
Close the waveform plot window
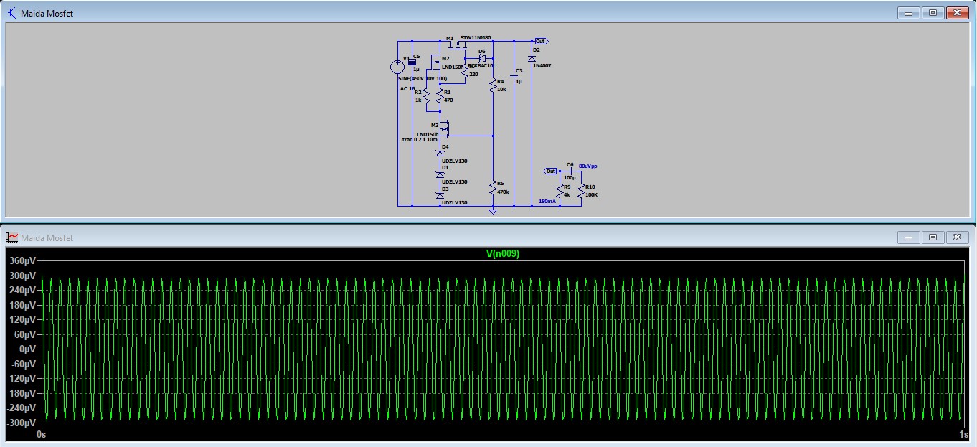957,237
